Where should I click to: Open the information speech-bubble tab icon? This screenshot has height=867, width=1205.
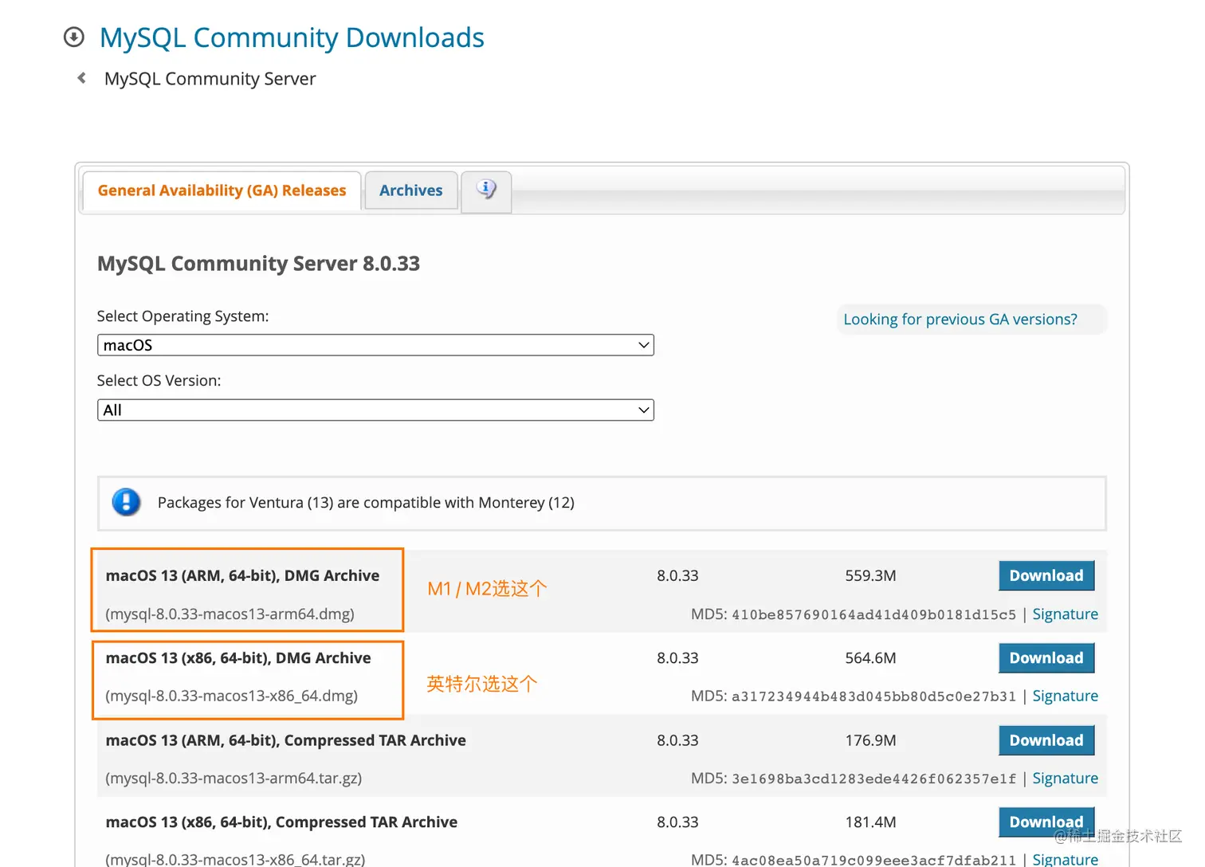coord(486,190)
